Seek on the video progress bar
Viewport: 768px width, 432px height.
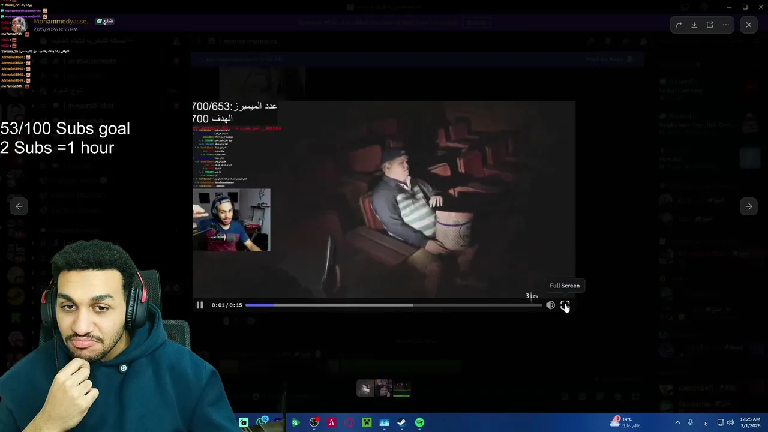(x=393, y=305)
